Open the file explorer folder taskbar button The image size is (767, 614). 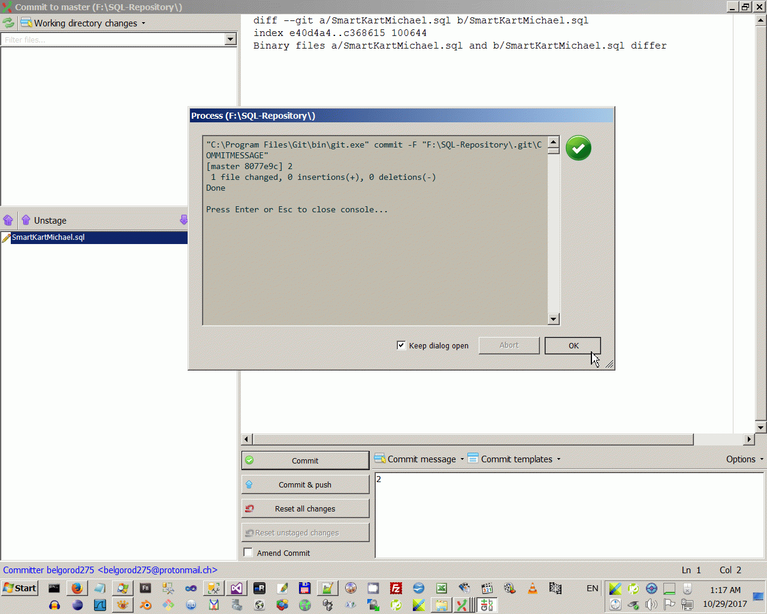coord(441,605)
